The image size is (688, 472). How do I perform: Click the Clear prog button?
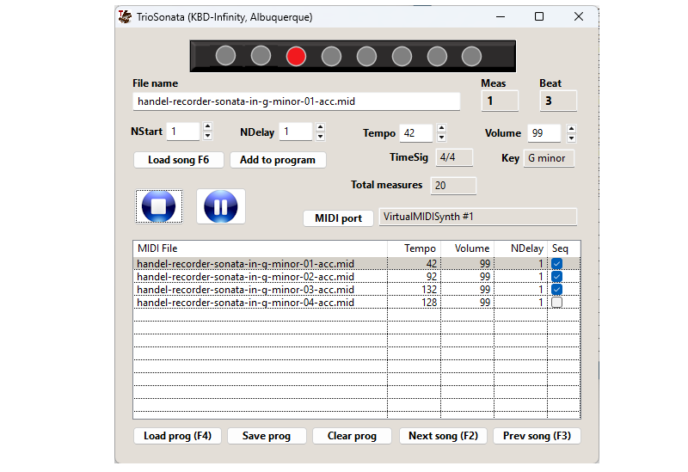click(352, 436)
